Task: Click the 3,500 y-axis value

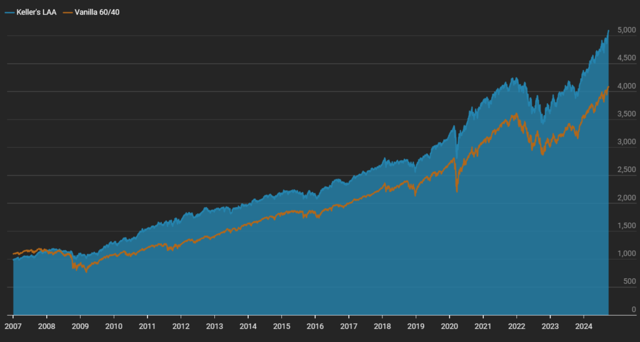Action: [626, 114]
